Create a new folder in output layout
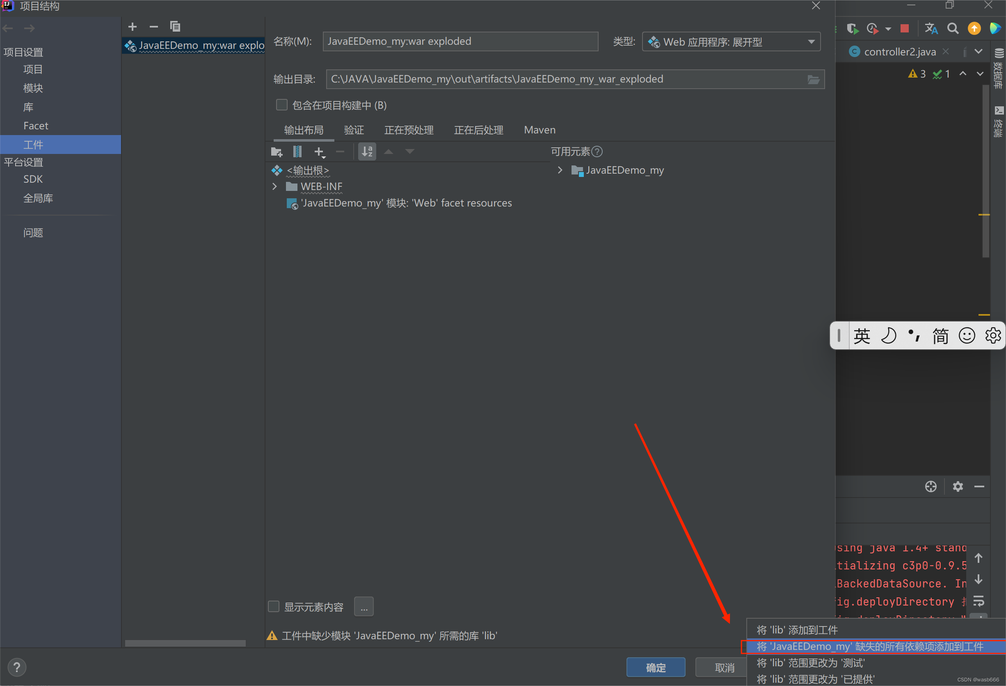Image resolution: width=1006 pixels, height=686 pixels. point(277,151)
